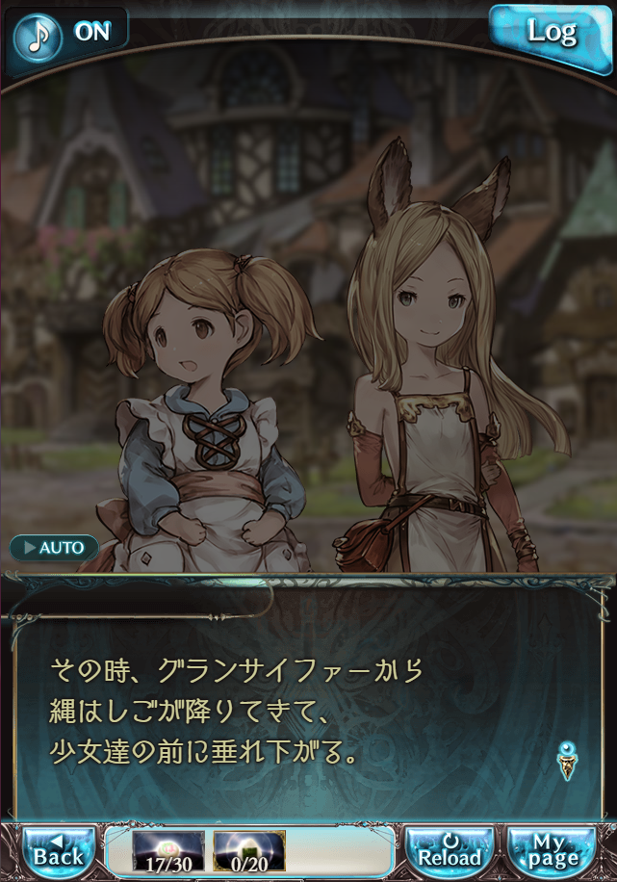
Task: Select the 0/20 item thumbnail
Action: (x=249, y=851)
